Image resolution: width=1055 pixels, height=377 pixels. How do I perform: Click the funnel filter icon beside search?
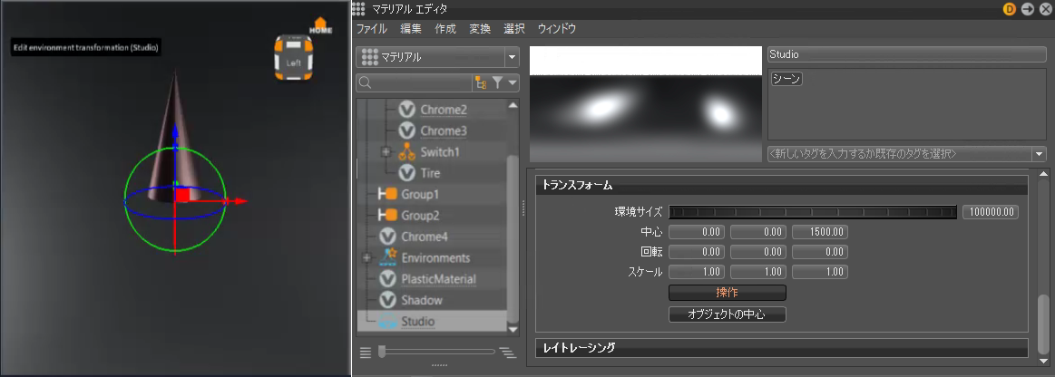click(497, 82)
